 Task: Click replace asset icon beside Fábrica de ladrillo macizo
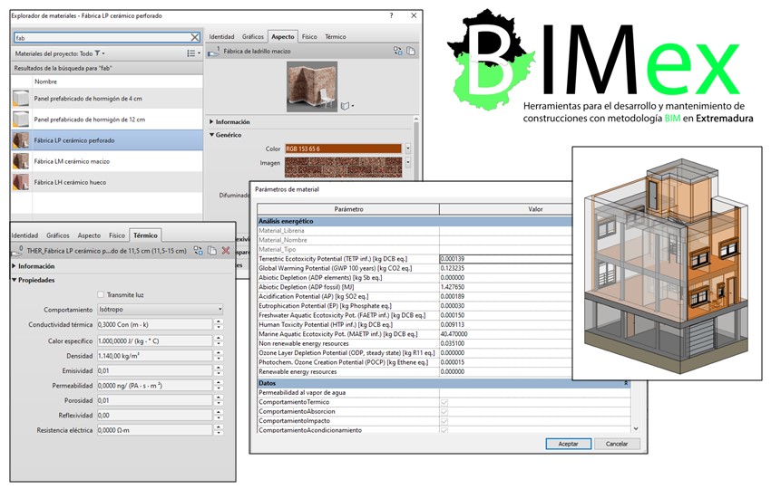click(x=398, y=51)
